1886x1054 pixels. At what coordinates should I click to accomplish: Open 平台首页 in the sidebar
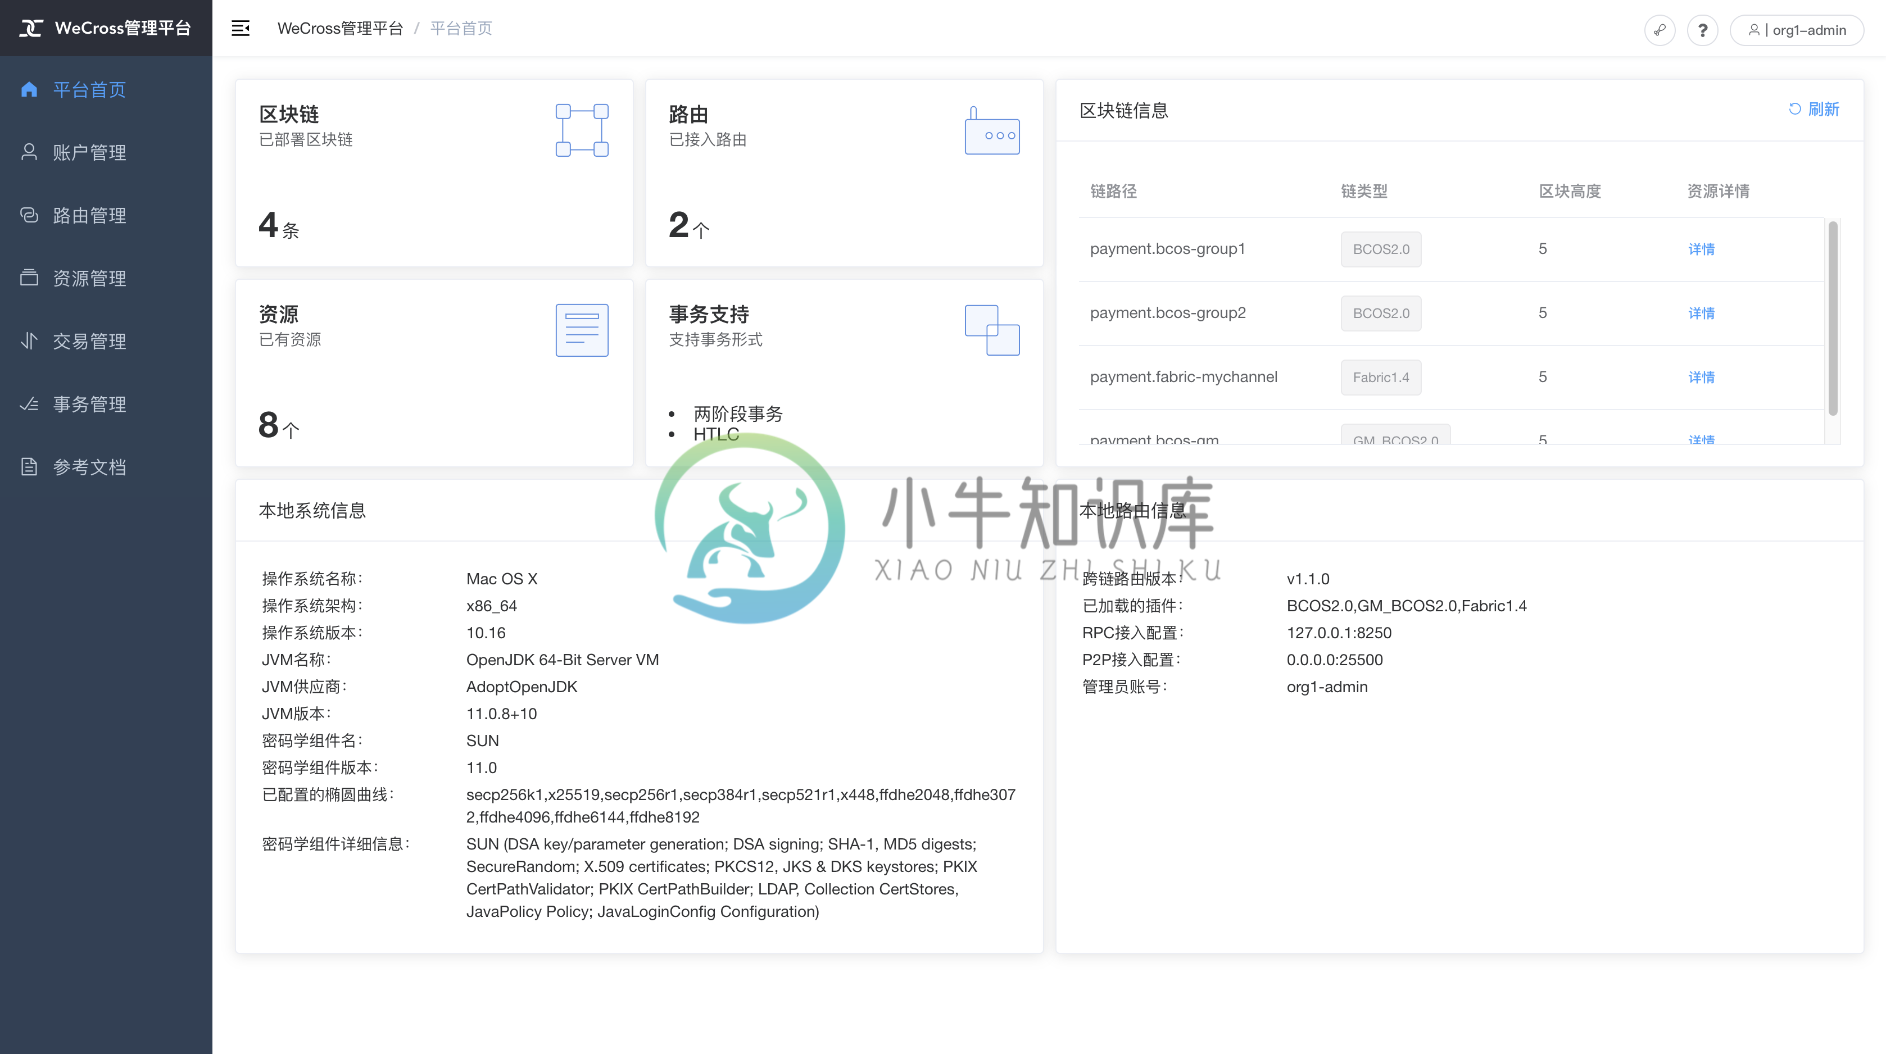106,89
